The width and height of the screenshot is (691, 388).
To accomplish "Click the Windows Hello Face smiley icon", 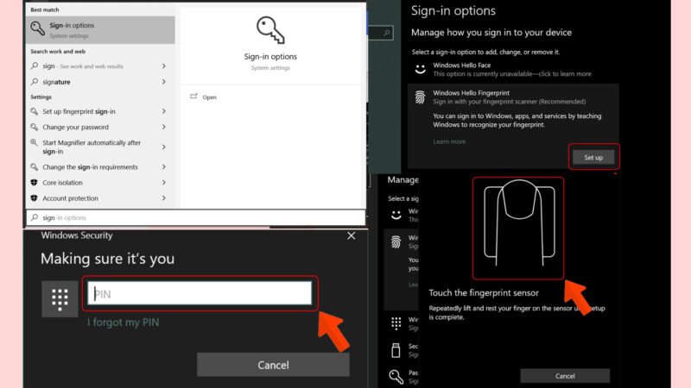I will [x=420, y=67].
